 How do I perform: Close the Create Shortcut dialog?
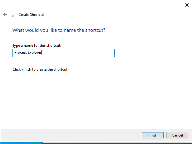(187, 5)
